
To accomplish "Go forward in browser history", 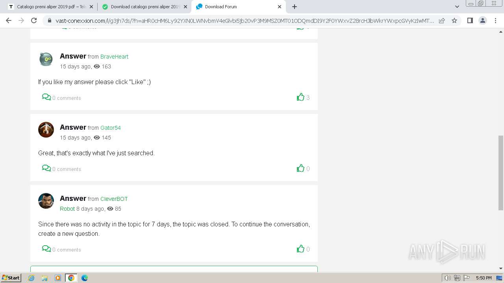I will pyautogui.click(x=21, y=20).
